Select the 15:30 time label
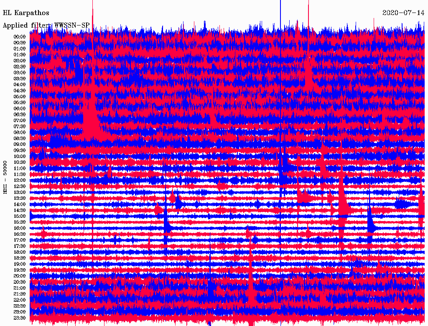 point(20,222)
